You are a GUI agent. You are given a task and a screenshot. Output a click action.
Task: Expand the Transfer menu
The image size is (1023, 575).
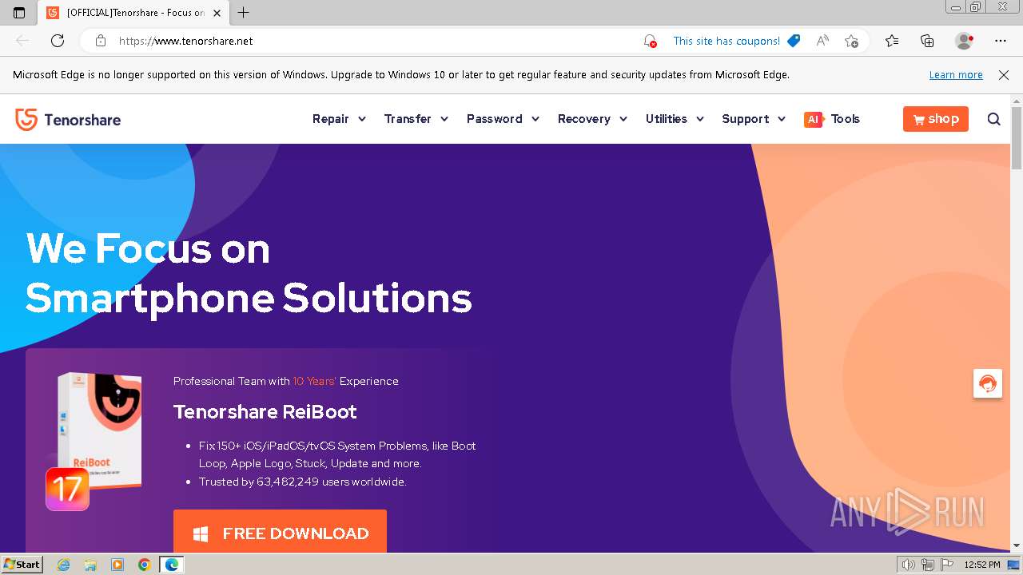(x=416, y=119)
